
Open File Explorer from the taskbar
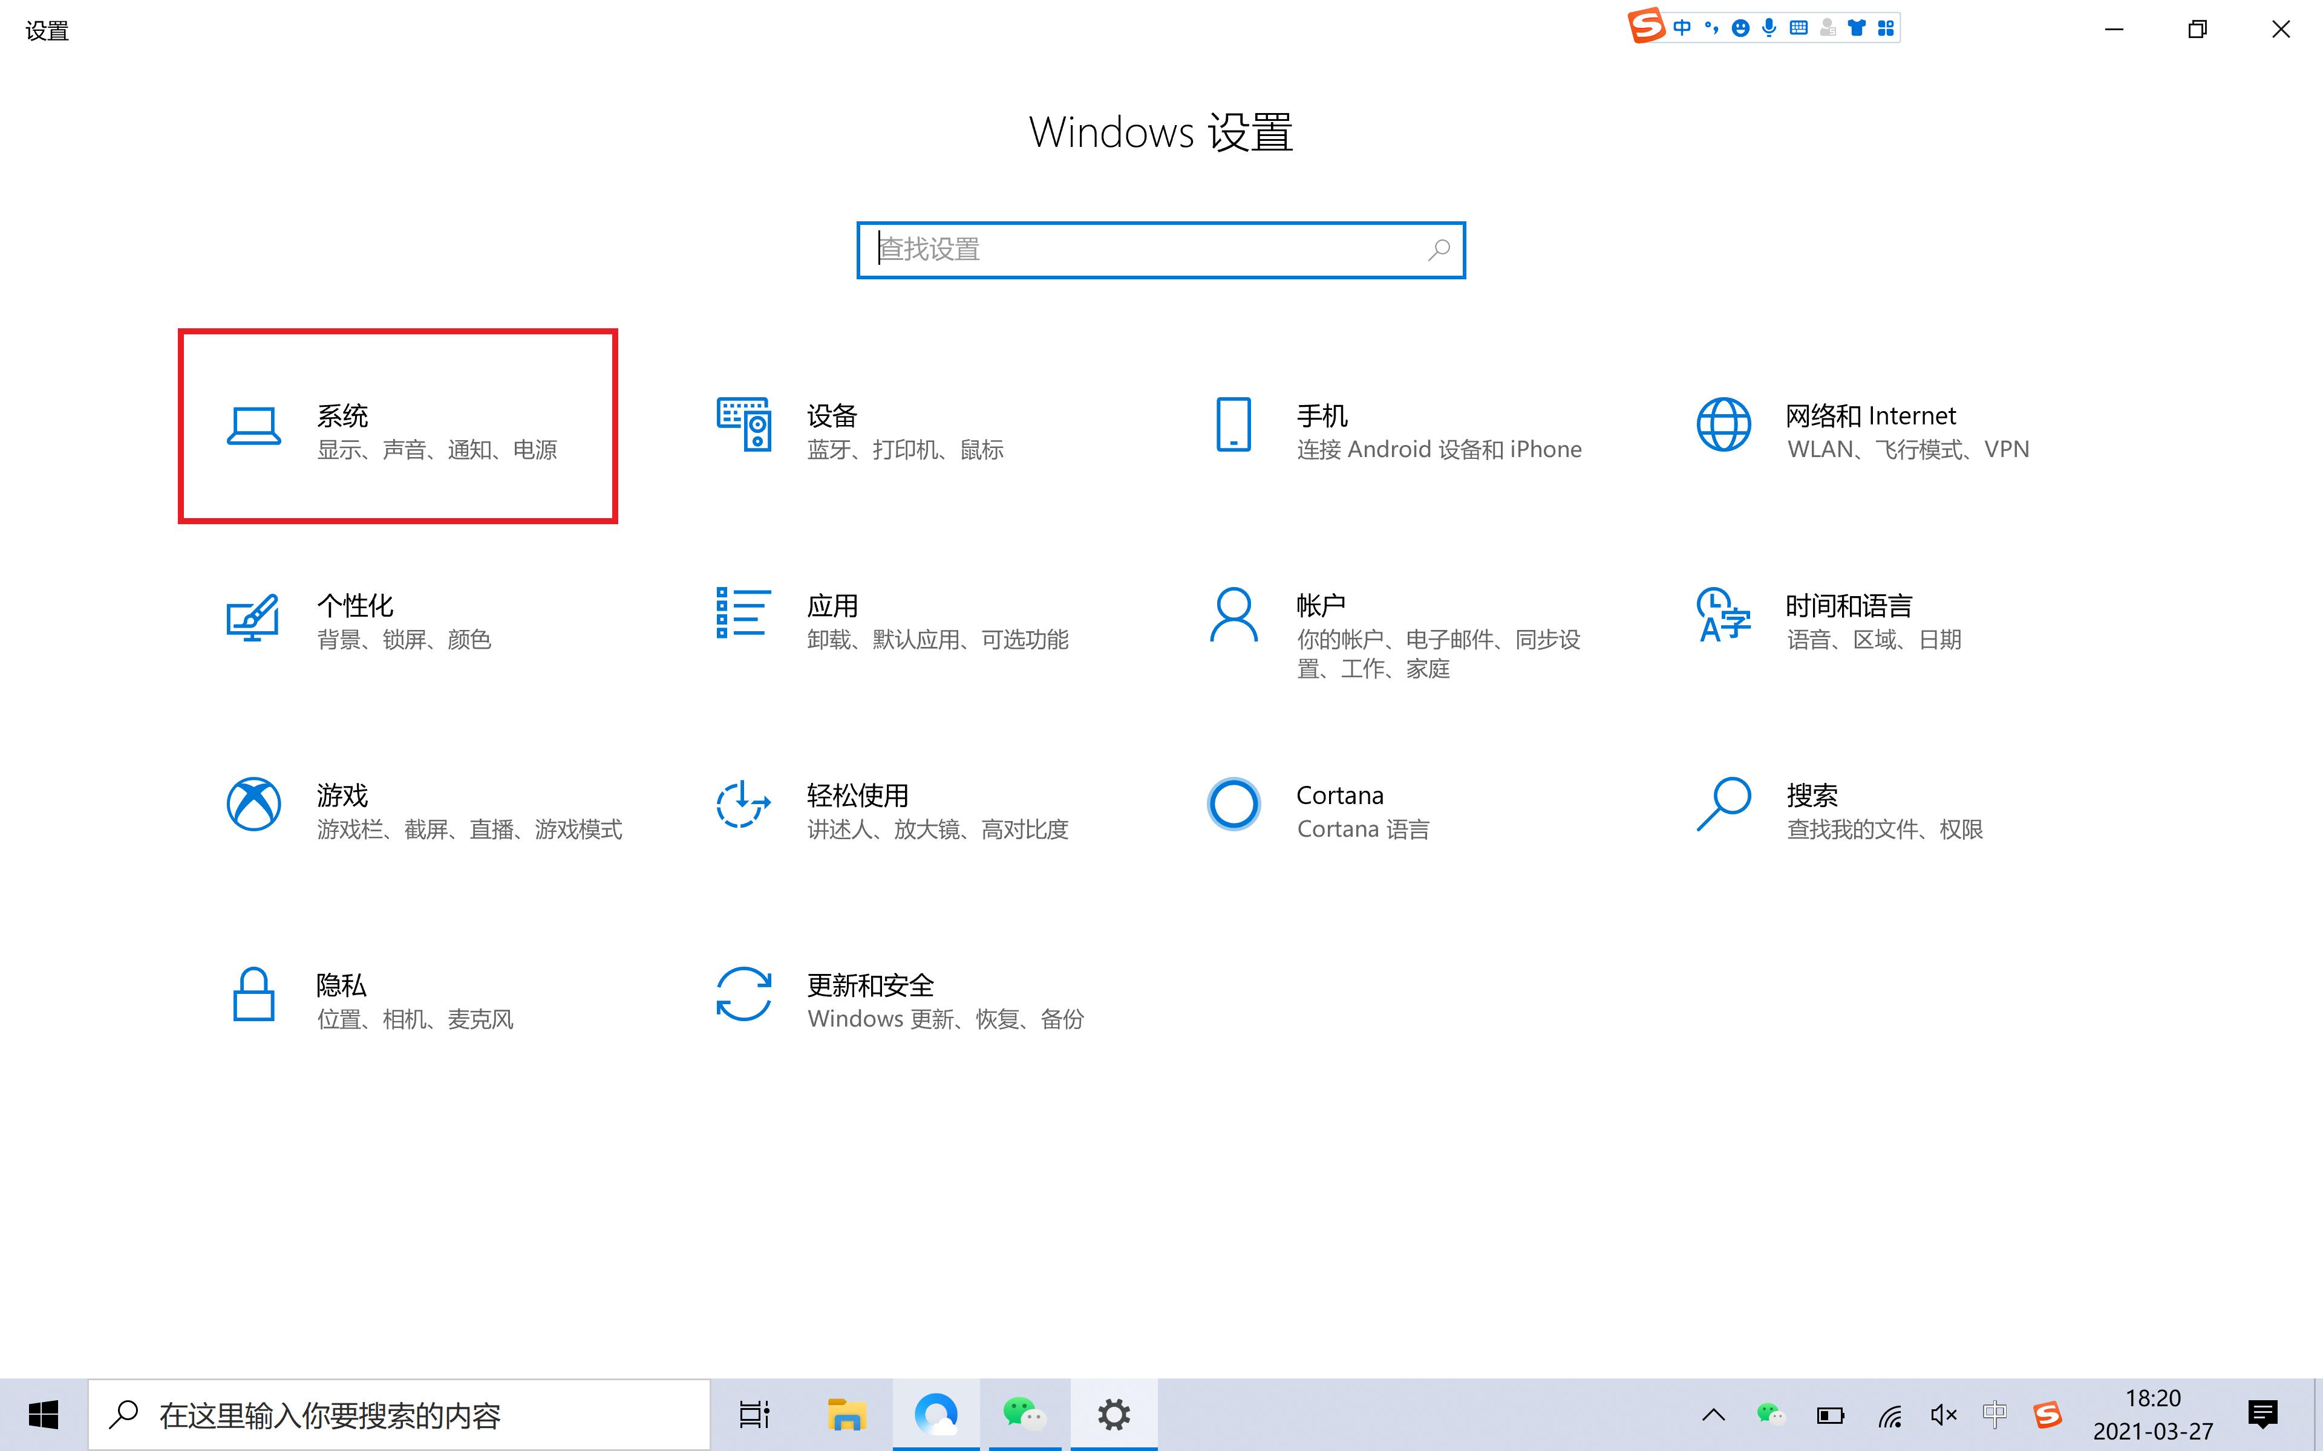pyautogui.click(x=846, y=1414)
